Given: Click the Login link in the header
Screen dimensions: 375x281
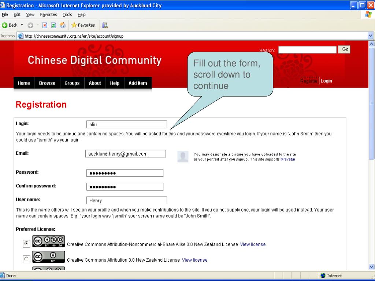Looking at the screenshot, I should 326,81.
